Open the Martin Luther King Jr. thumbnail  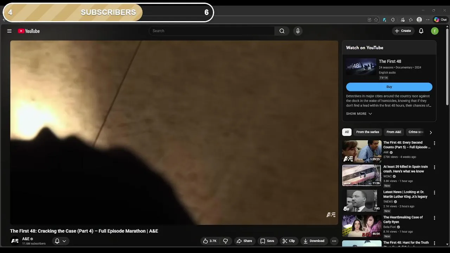362,201
